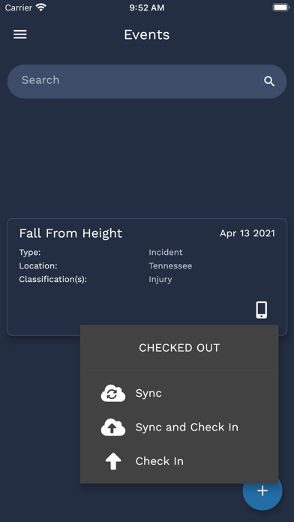Select the Sync menu option
This screenshot has width=294, height=522.
click(179, 393)
